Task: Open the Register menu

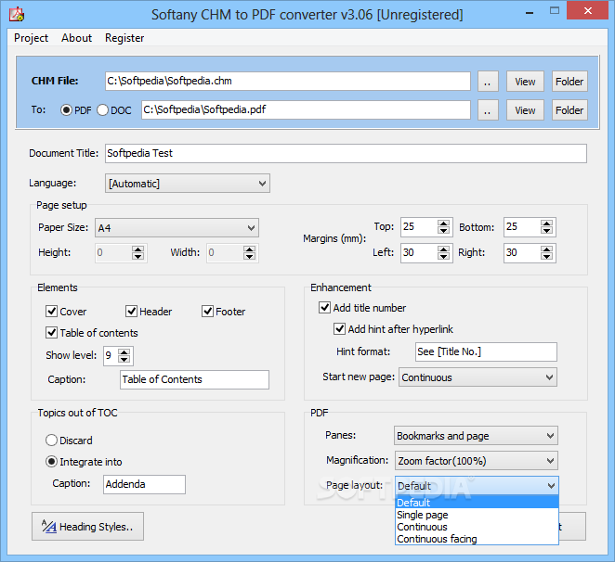Action: point(124,38)
